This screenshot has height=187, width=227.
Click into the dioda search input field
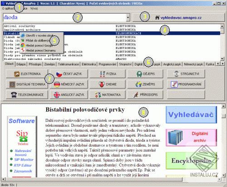coord(64,17)
